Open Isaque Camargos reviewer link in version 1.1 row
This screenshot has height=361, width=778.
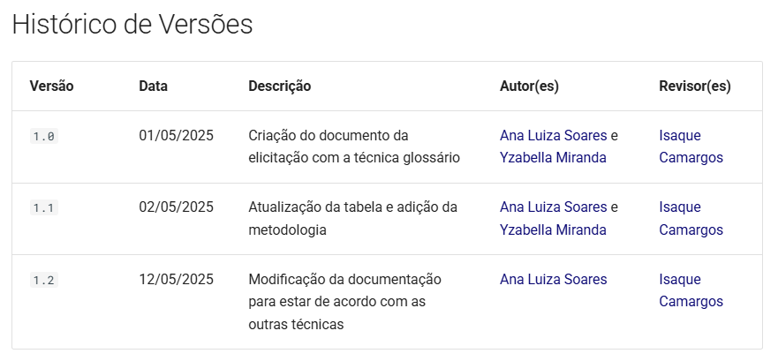[x=691, y=218]
